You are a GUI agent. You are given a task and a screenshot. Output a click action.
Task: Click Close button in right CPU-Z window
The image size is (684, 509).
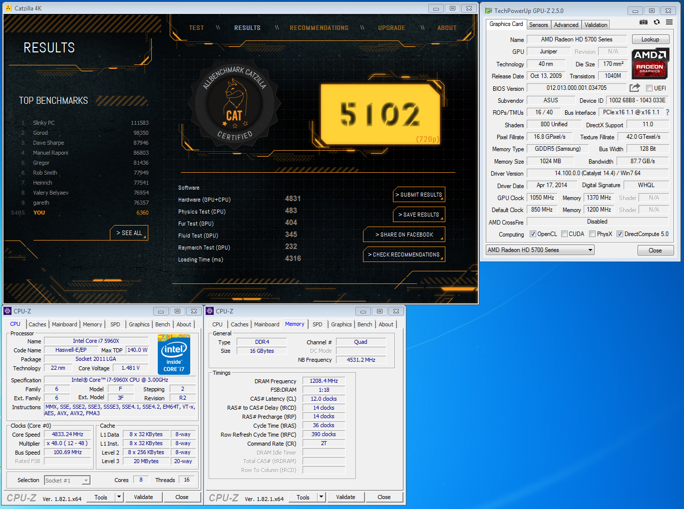384,497
